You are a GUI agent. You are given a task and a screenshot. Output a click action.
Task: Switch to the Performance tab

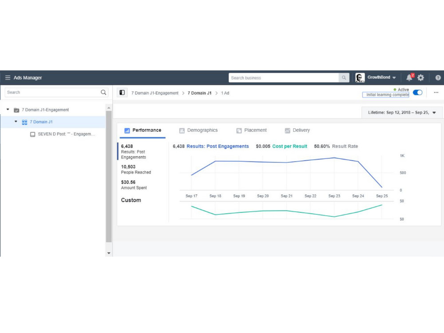pos(143,130)
